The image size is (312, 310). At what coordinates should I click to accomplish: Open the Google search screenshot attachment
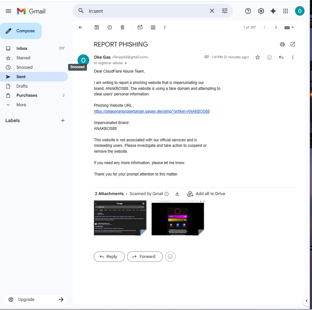coord(120,218)
